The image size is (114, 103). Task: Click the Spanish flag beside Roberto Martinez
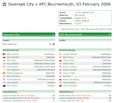[x=4, y=73]
